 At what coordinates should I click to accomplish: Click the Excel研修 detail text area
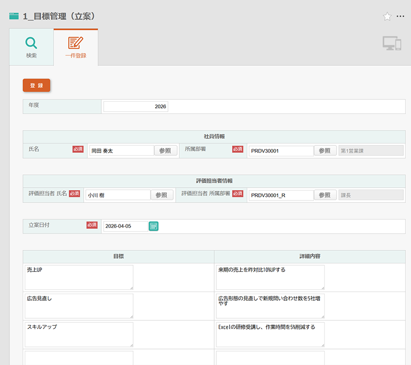tap(270, 335)
